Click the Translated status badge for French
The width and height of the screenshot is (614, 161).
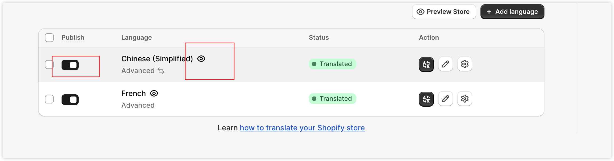click(332, 99)
